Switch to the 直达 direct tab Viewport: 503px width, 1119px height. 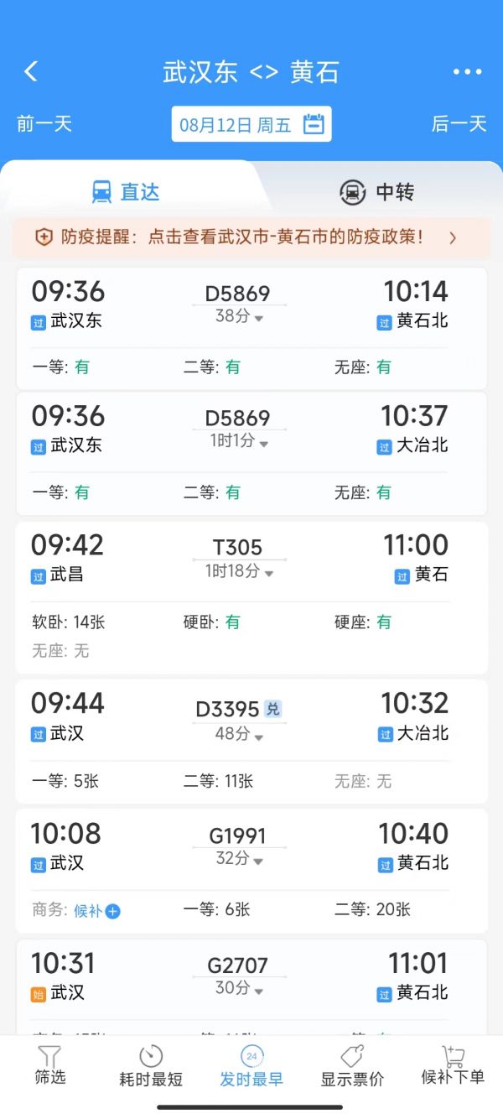click(126, 192)
